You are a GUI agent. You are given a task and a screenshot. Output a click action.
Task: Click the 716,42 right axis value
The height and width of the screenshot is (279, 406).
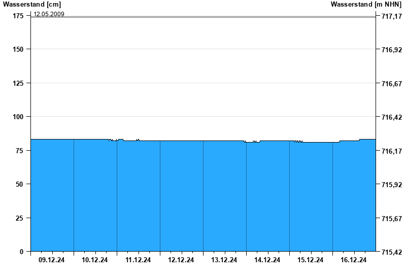click(391, 117)
